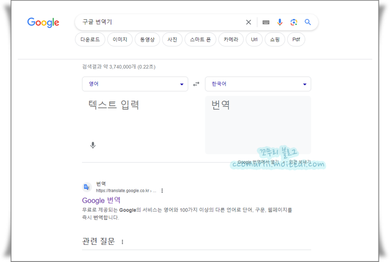Select the 사진 filter chip
This screenshot has height=262, width=390.
[x=172, y=39]
